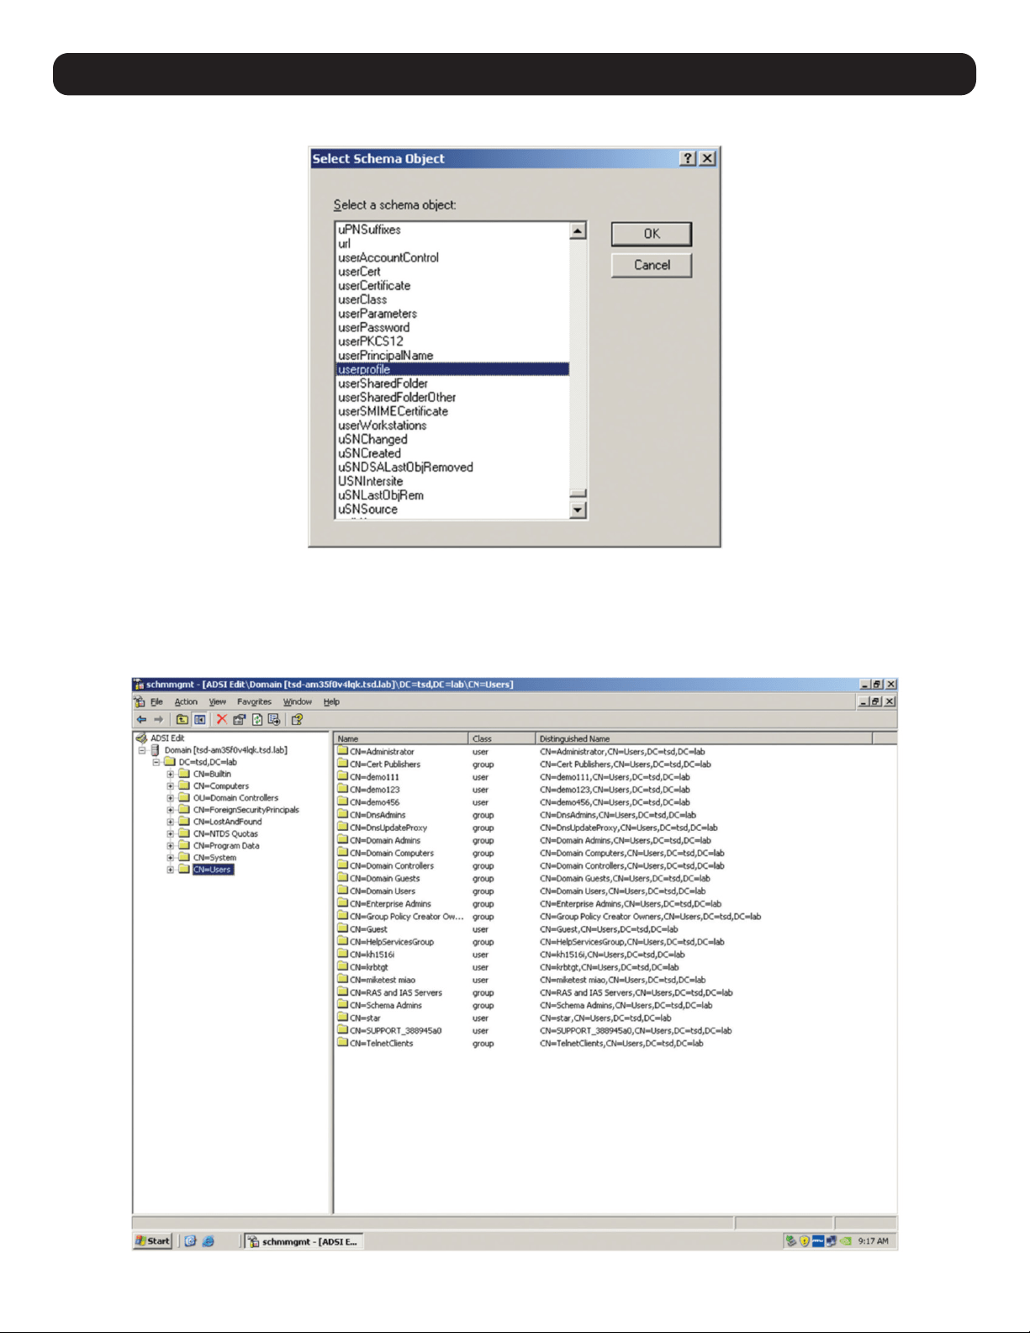The width and height of the screenshot is (1030, 1333).
Task: Toggle the Show/Hide Console Tree icon
Action: point(199,720)
